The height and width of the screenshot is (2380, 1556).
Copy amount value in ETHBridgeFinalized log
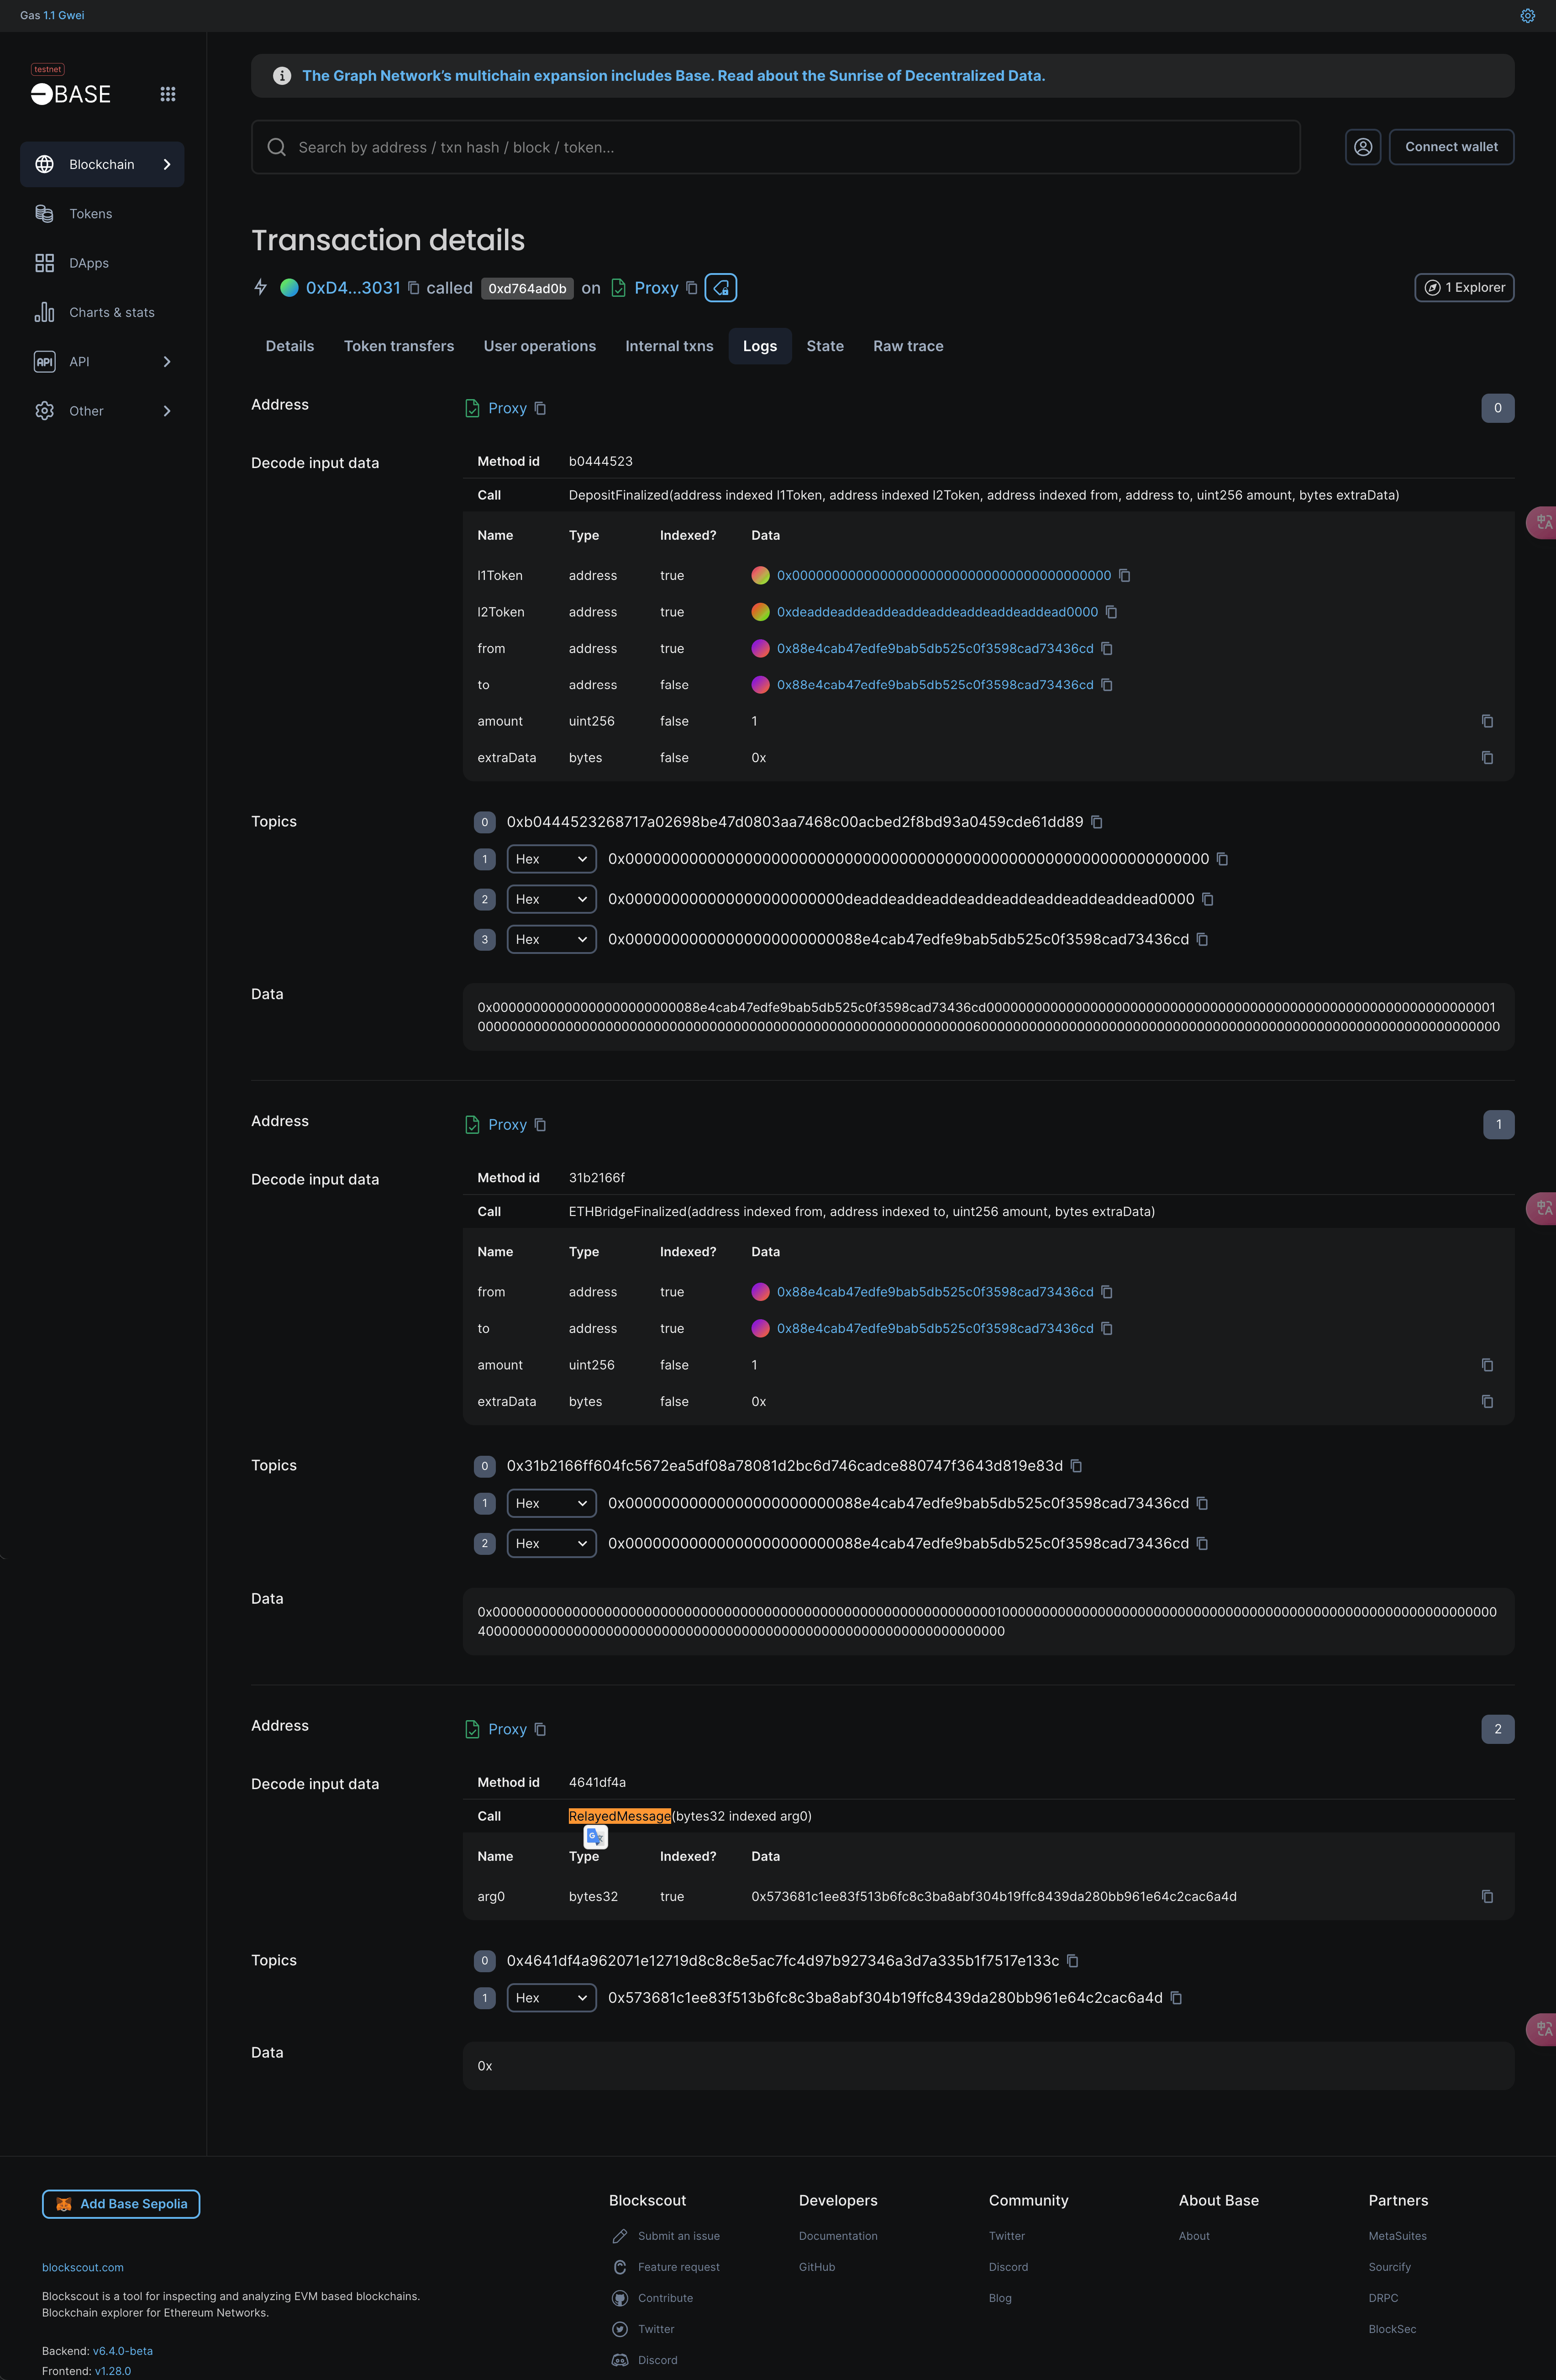click(x=1487, y=1365)
